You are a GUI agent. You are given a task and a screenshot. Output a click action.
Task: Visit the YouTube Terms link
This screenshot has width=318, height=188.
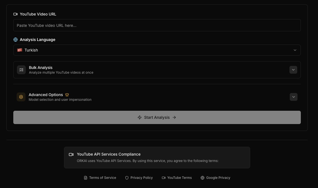coord(179,178)
